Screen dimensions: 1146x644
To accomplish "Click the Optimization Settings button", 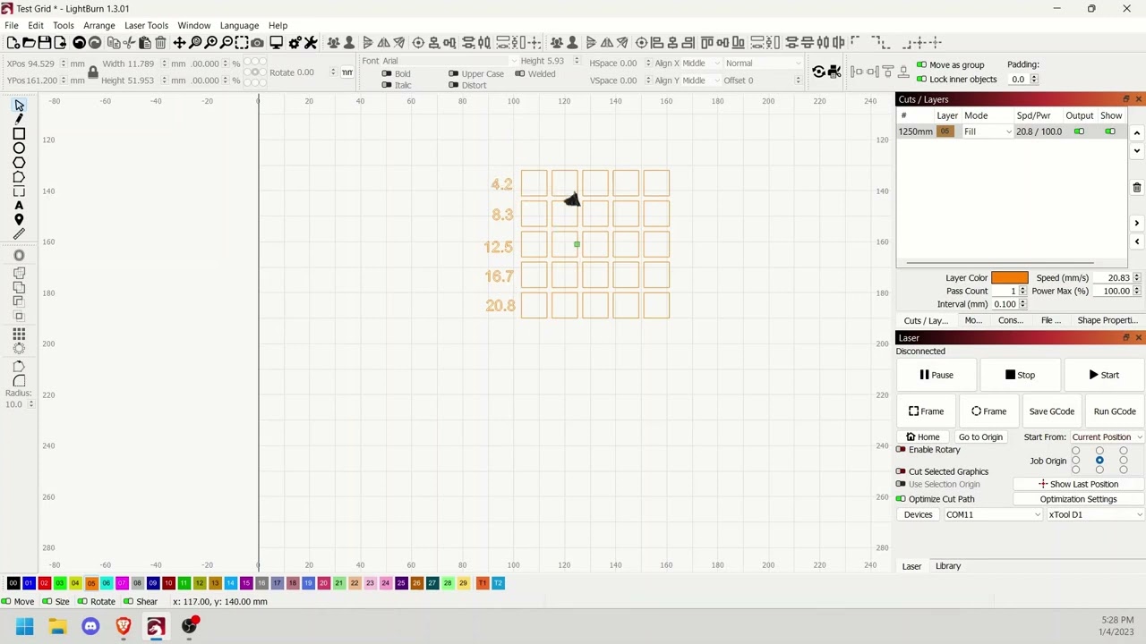I will coord(1078,499).
